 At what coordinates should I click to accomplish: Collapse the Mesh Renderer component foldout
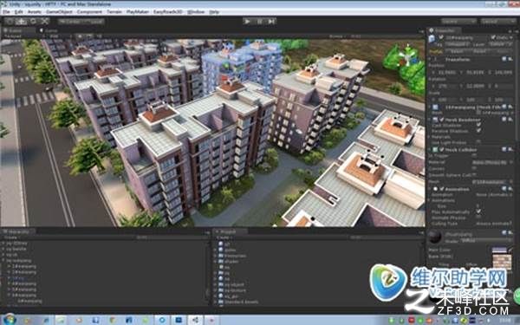coord(430,120)
